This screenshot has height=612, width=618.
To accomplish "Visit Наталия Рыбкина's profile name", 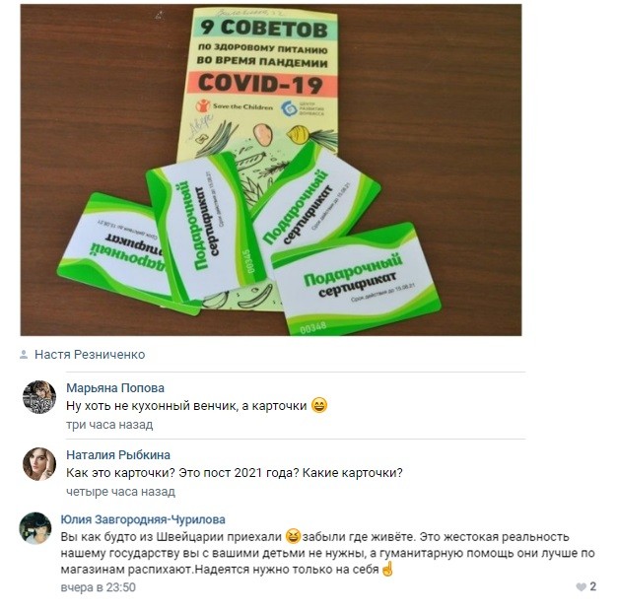I will click(x=118, y=454).
